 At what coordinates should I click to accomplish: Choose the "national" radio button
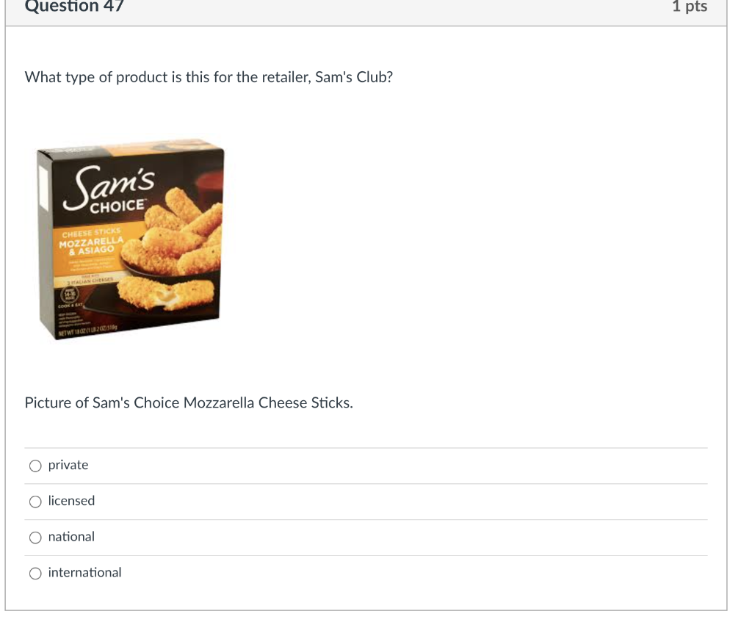pos(35,538)
